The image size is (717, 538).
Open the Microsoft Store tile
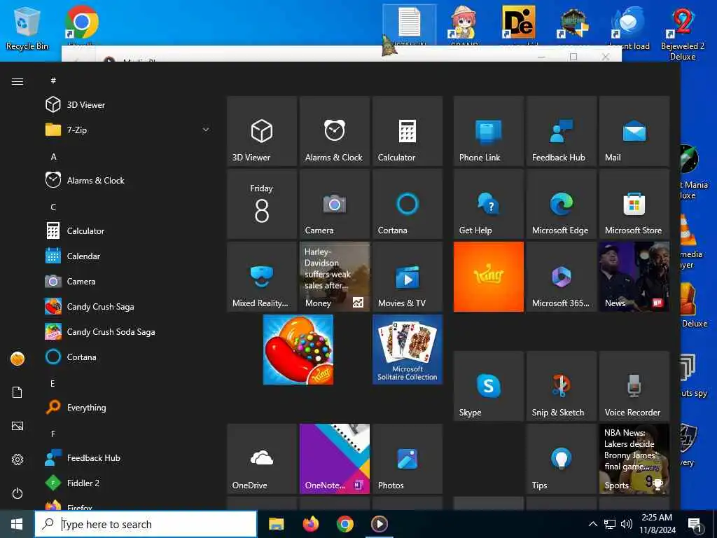tap(634, 204)
